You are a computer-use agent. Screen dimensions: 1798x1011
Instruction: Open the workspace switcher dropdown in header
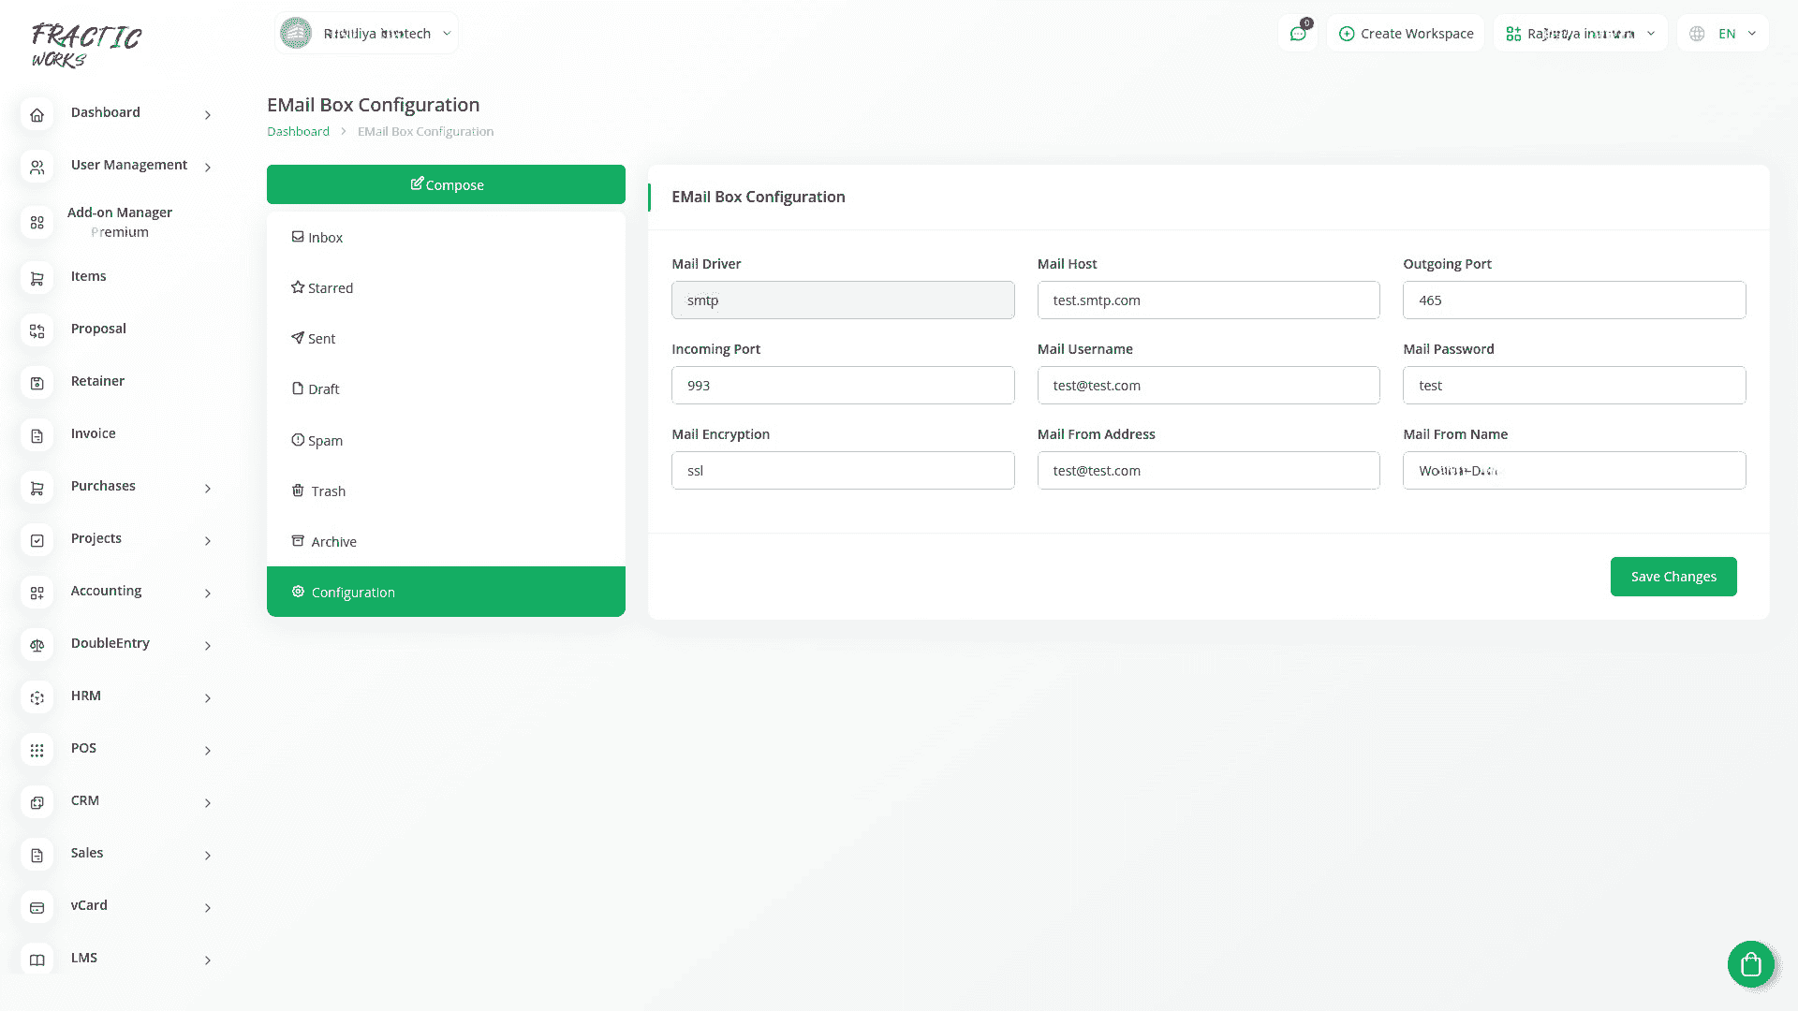1580,34
